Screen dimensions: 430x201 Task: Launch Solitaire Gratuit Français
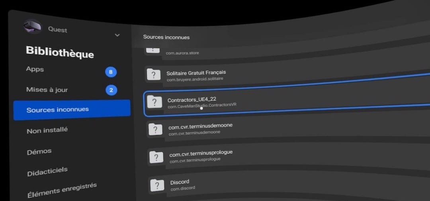pos(196,73)
